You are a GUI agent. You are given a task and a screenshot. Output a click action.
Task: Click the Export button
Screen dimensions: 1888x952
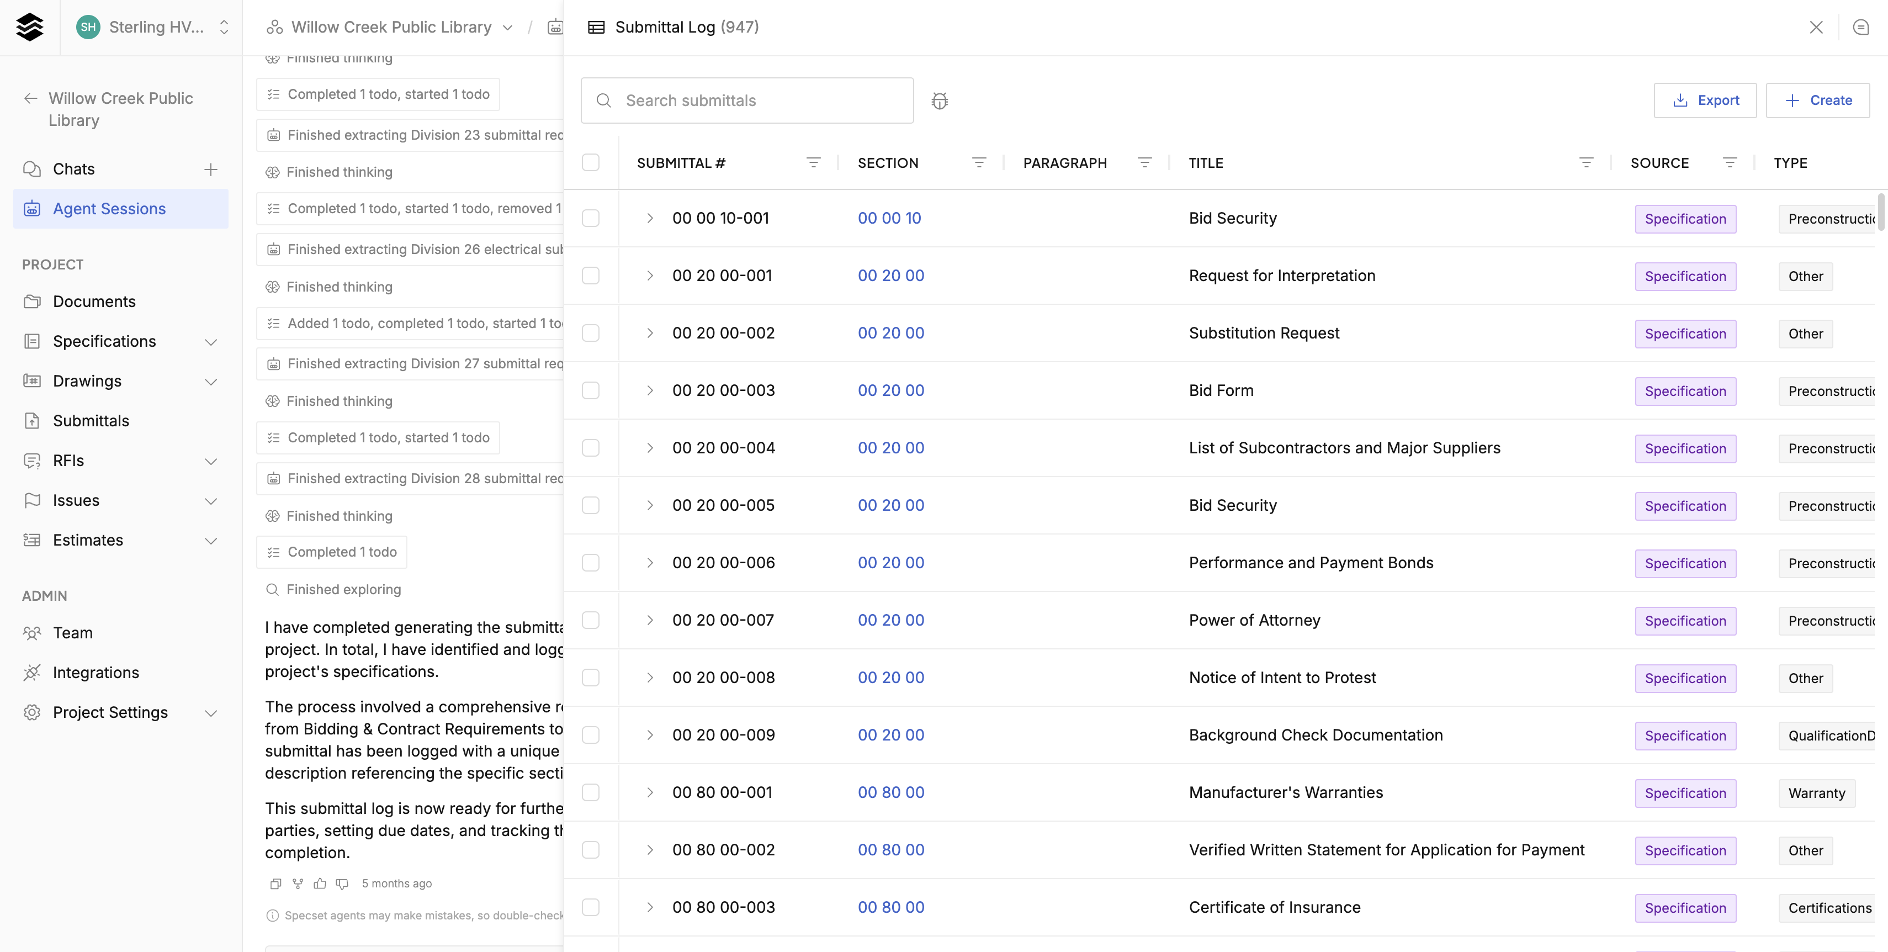tap(1705, 101)
